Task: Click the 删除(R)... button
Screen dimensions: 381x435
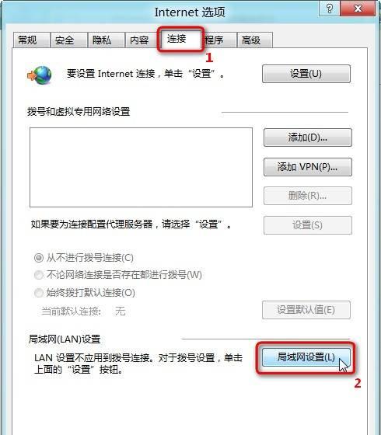Action: tap(308, 196)
